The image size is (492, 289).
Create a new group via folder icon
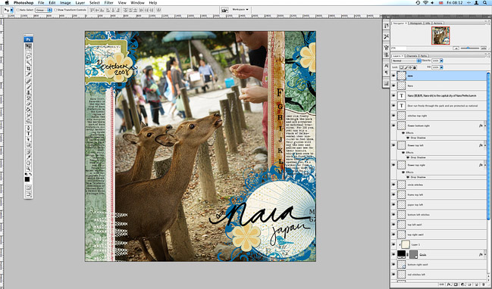coord(469,284)
